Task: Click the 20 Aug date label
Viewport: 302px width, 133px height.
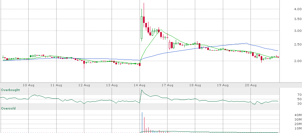Action: tap(251, 85)
